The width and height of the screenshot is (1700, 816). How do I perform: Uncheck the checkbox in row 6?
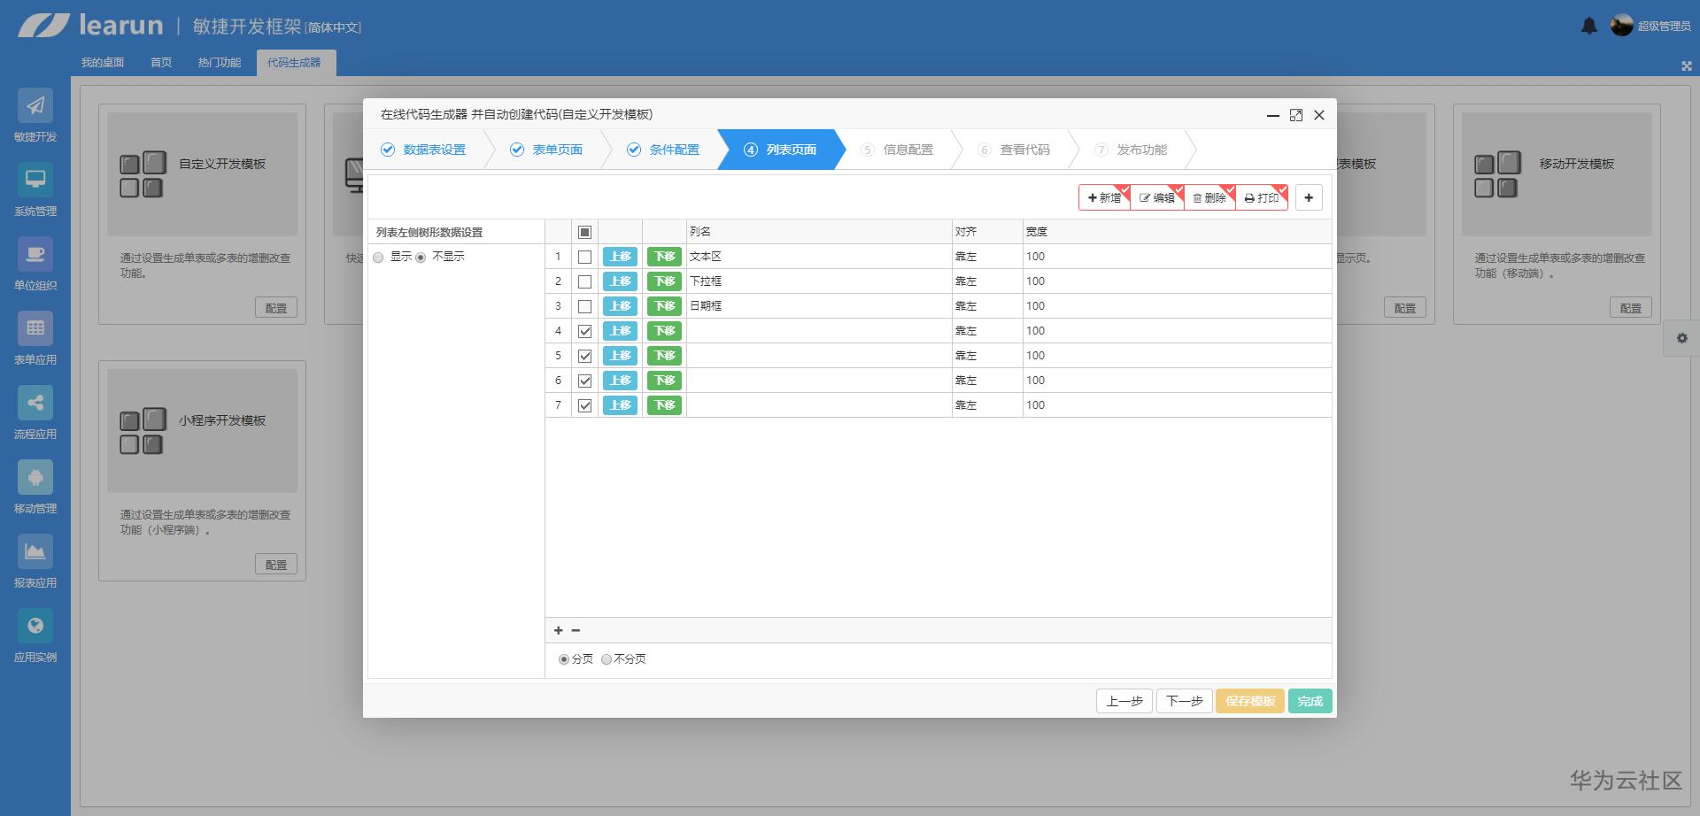[x=584, y=381]
